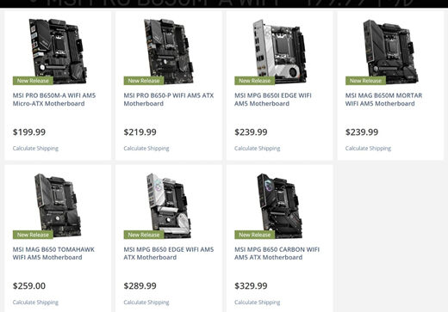Open the MSI MPG B650 CARBON WIFI image
Viewport: 448px width, 312px height.
coord(279,205)
